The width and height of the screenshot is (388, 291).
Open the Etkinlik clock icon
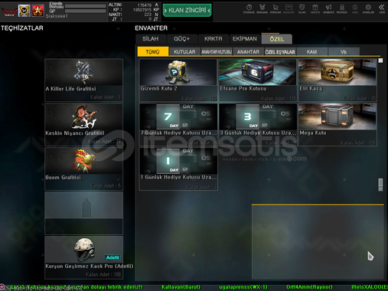click(249, 8)
